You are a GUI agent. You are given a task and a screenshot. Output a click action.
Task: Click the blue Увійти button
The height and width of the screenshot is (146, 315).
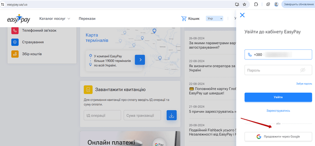click(278, 97)
